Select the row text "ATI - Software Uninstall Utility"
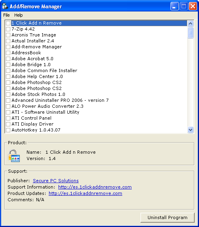This screenshot has height=227, width=199. 45,112
